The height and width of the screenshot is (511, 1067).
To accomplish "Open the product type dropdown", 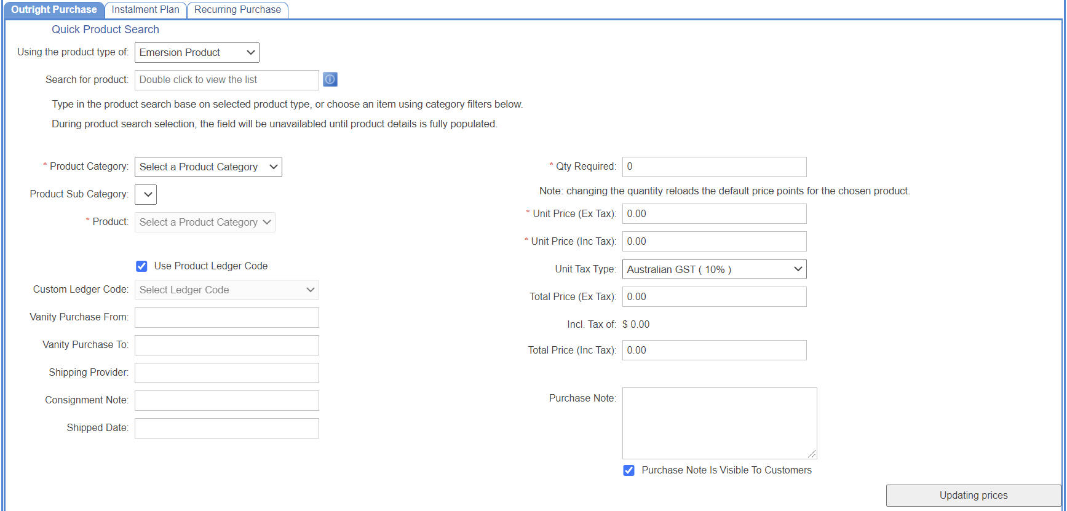I will click(197, 53).
